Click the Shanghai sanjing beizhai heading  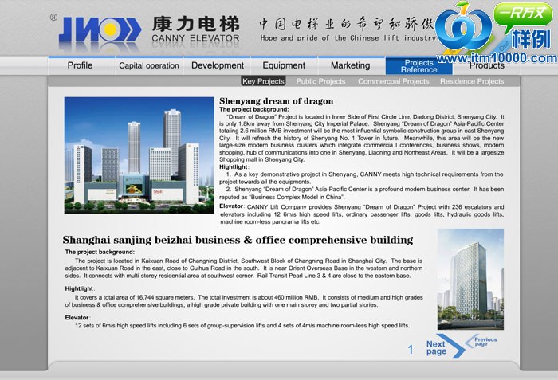[x=238, y=240]
